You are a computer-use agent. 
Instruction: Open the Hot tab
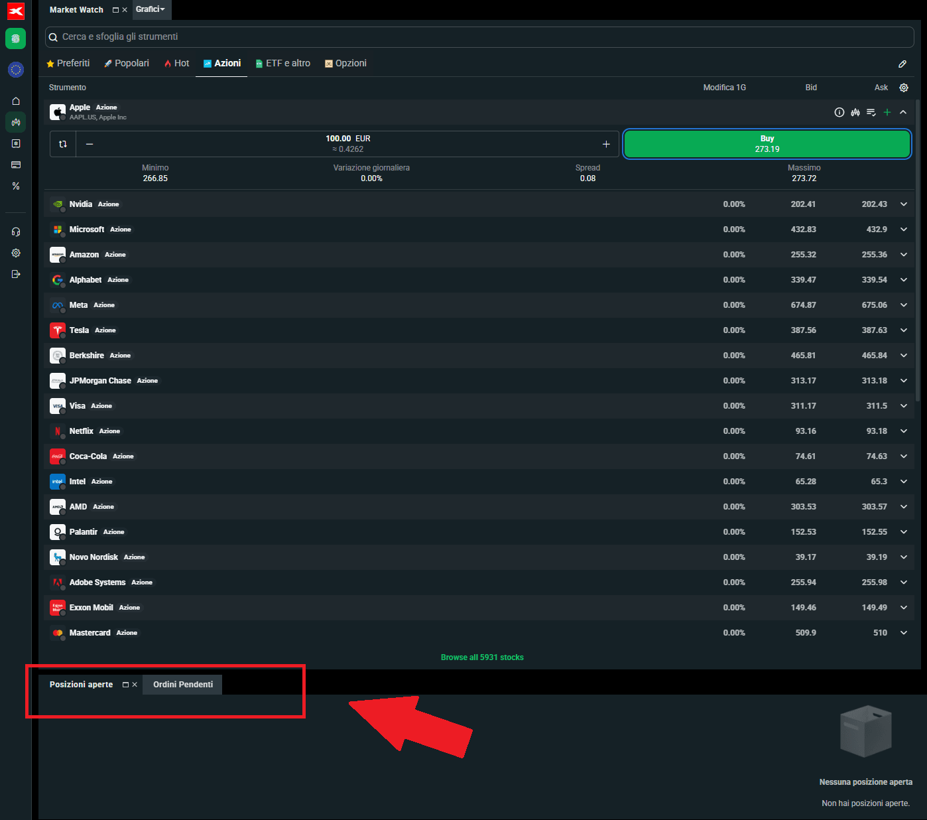(177, 64)
